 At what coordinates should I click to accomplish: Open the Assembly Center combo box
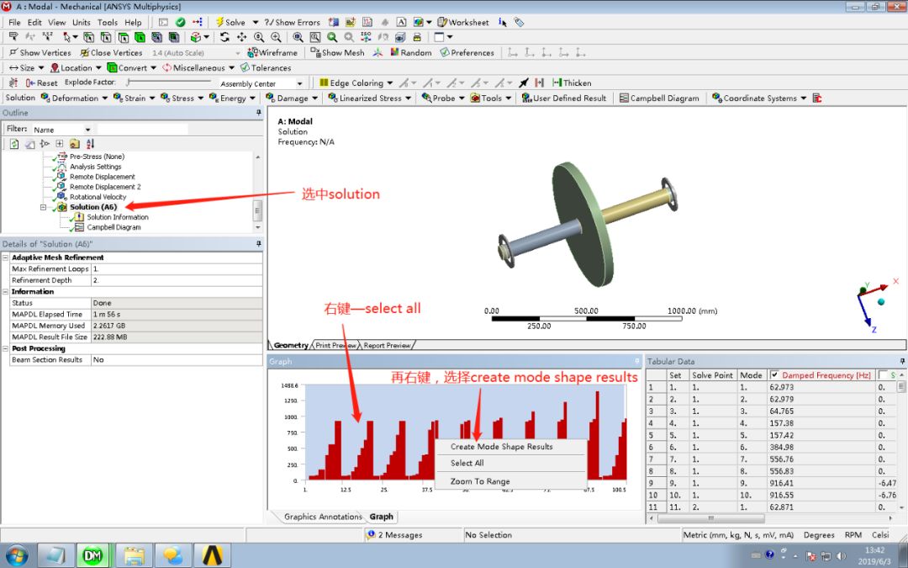pyautogui.click(x=261, y=82)
